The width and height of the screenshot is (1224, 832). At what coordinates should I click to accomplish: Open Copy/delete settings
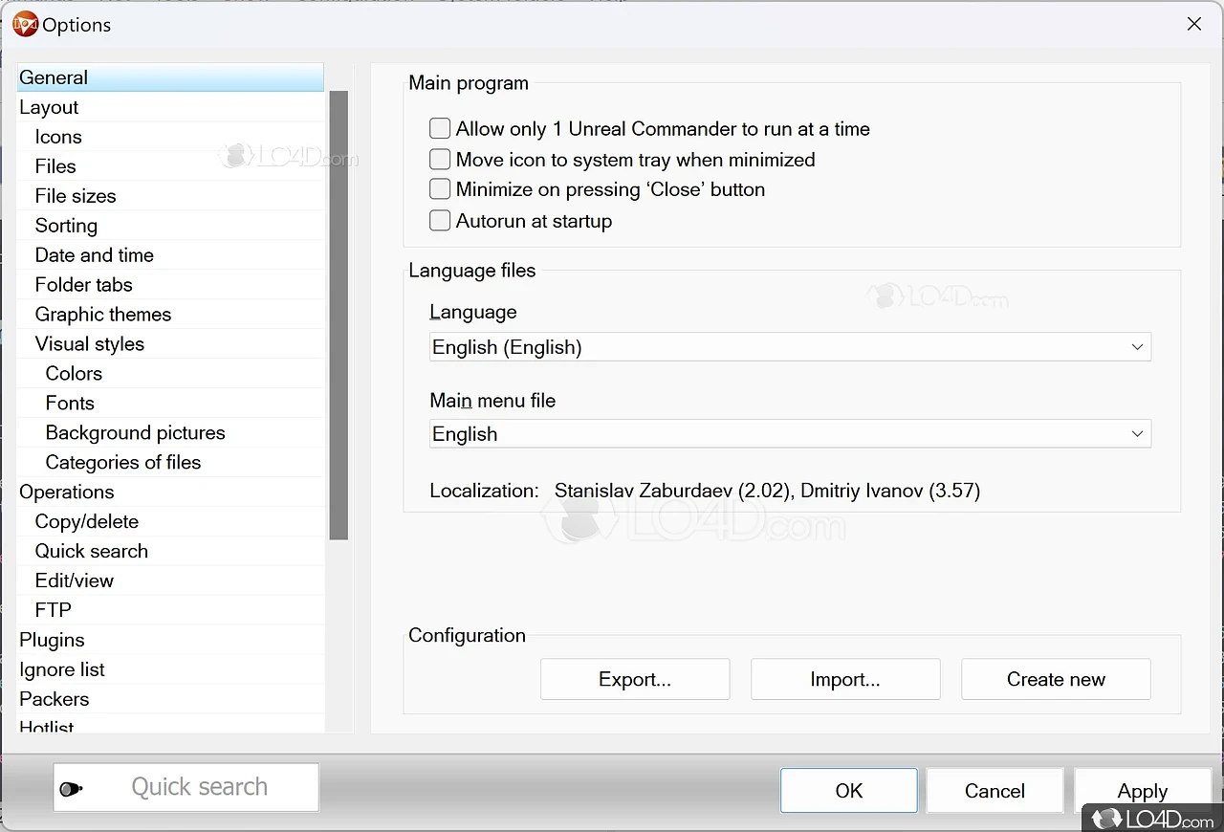(x=170, y=522)
